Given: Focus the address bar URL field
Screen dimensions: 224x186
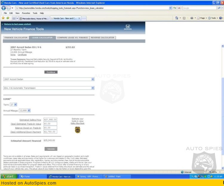Looking at the screenshot, I should pos(92,8).
